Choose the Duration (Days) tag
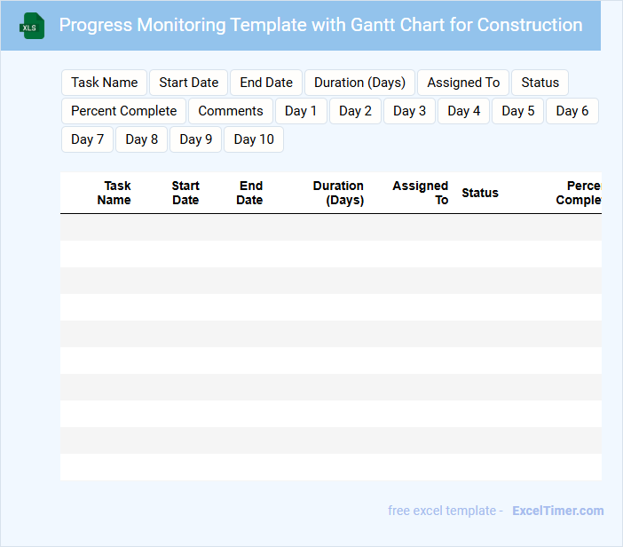This screenshot has width=623, height=547. click(359, 83)
